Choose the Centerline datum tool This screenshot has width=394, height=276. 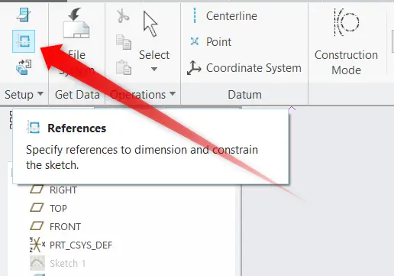224,16
